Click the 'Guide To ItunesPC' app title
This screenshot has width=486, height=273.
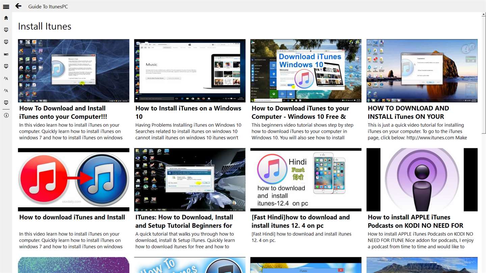coord(48,6)
